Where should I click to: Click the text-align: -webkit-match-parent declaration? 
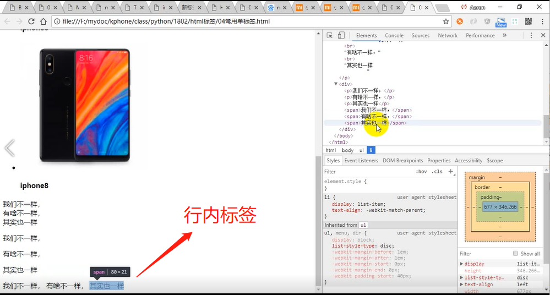pyautogui.click(x=378, y=210)
